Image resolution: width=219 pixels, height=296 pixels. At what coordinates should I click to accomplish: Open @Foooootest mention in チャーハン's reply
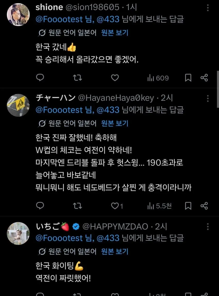(59, 110)
